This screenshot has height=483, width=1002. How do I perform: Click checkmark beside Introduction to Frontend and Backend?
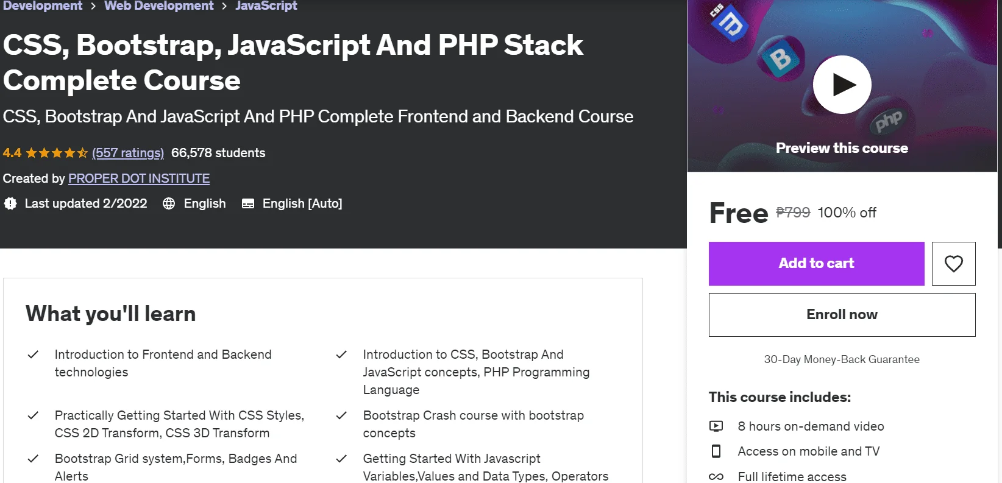(x=34, y=354)
